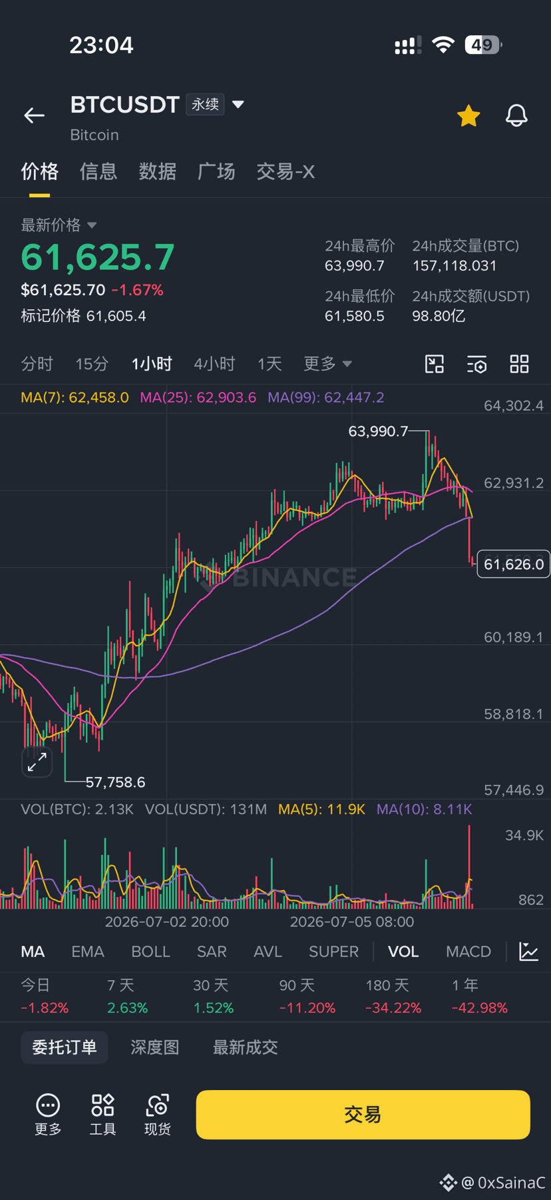551x1200 pixels.
Task: Tap the 63,990.7 high marker on chart
Action: (x=378, y=432)
